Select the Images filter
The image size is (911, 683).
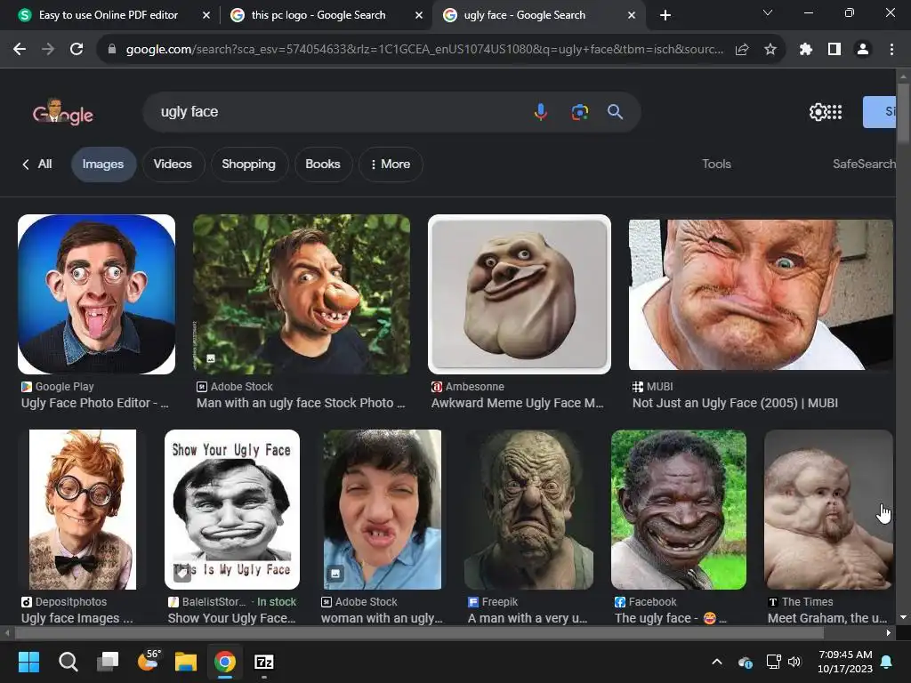tap(103, 165)
